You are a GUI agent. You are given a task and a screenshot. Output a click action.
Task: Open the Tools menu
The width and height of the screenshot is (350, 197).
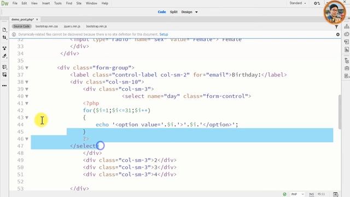coord(58,3)
